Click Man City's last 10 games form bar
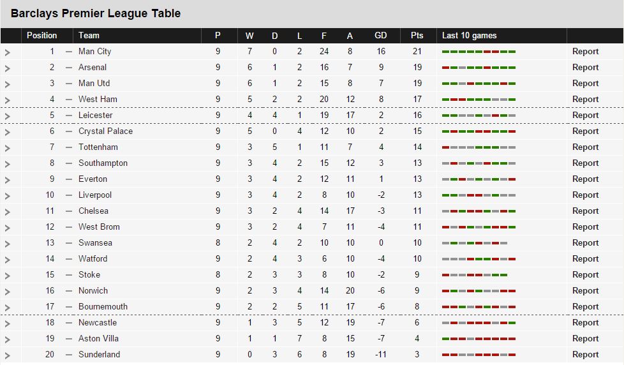 point(479,52)
